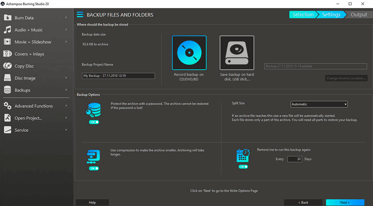
Task: Click the BACKUP FILES AND FOLDERS title
Action: pyautogui.click(x=120, y=15)
